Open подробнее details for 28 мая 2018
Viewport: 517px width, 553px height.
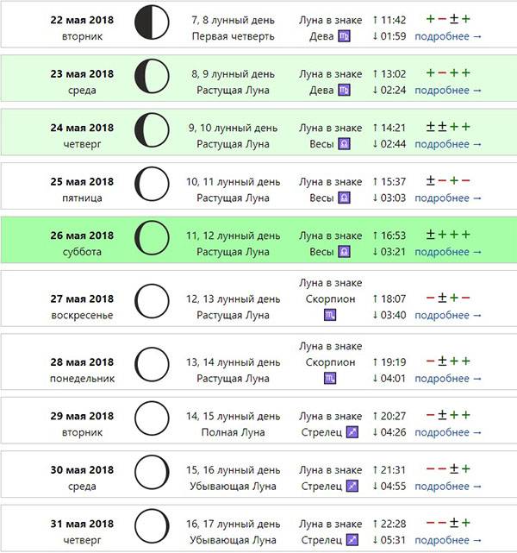(448, 378)
